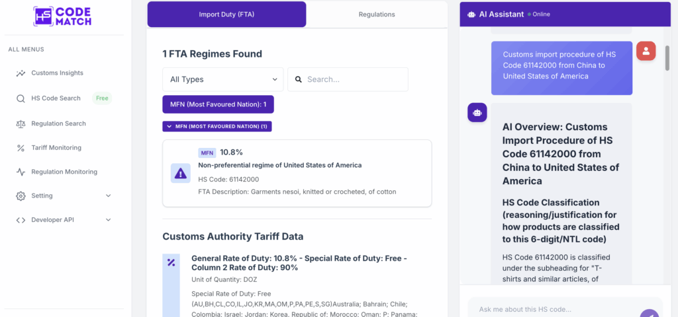Open Customs Insights from the sidebar
Image resolution: width=678 pixels, height=317 pixels.
[x=57, y=73]
